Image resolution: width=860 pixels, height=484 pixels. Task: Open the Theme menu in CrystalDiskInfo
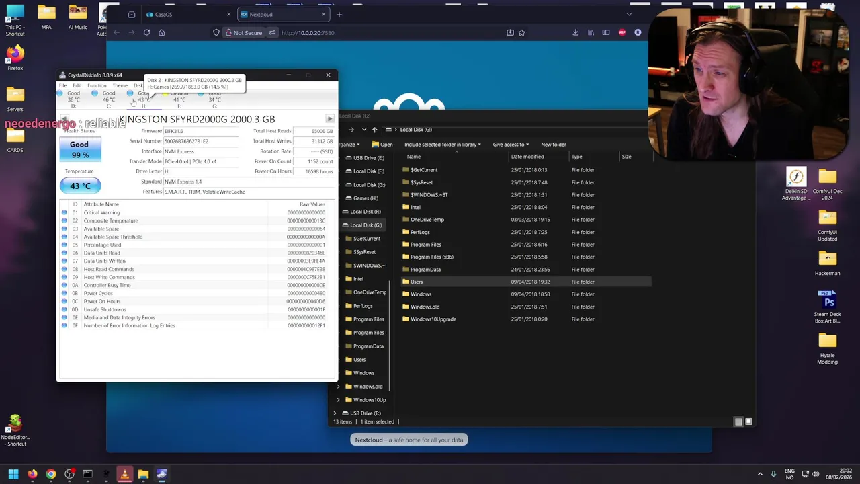[x=120, y=86]
